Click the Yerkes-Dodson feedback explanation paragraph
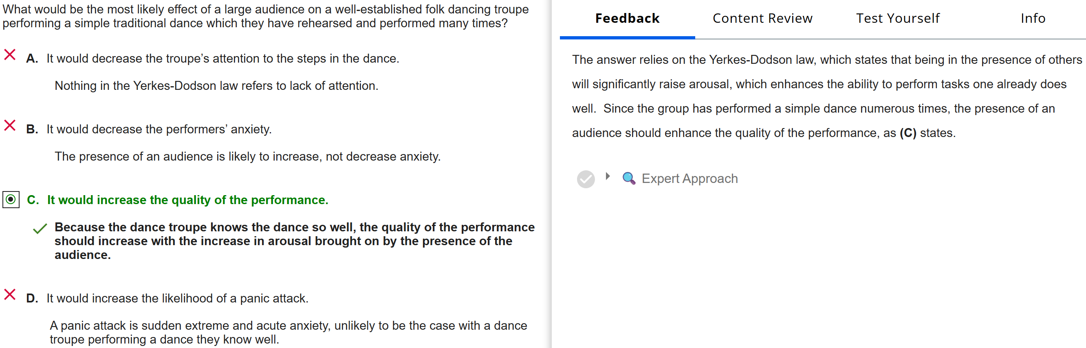This screenshot has height=348, width=1086. point(818,96)
